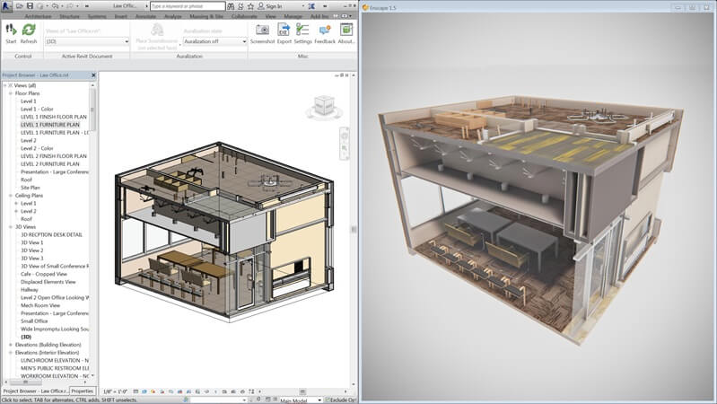
Task: Click the binoculars search icon
Action: 231,6
